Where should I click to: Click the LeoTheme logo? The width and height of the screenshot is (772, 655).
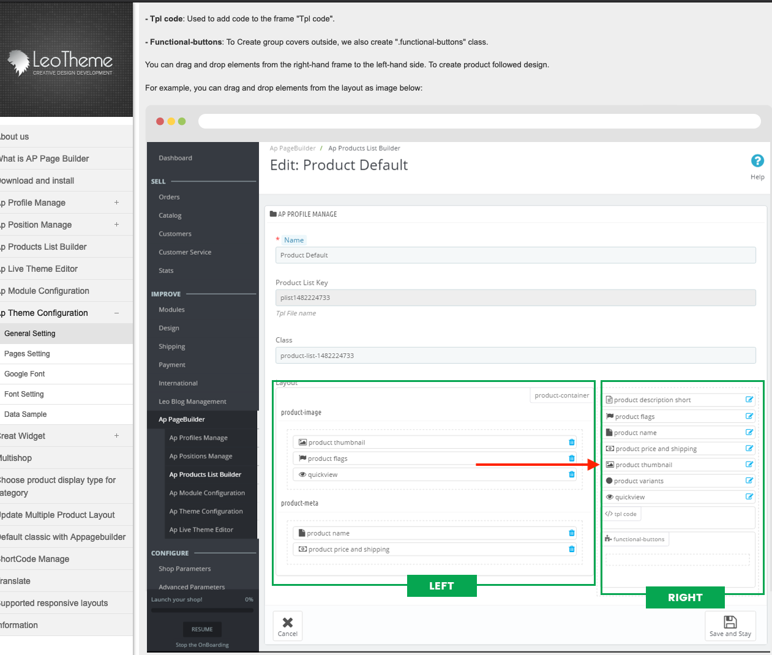[x=60, y=62]
